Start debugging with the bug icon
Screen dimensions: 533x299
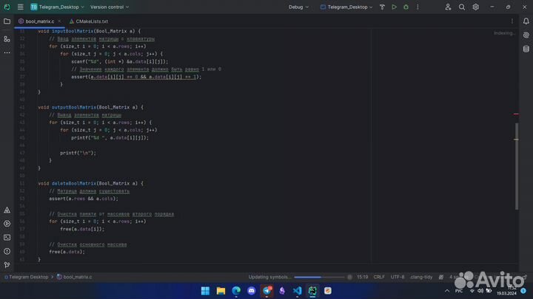tap(406, 7)
